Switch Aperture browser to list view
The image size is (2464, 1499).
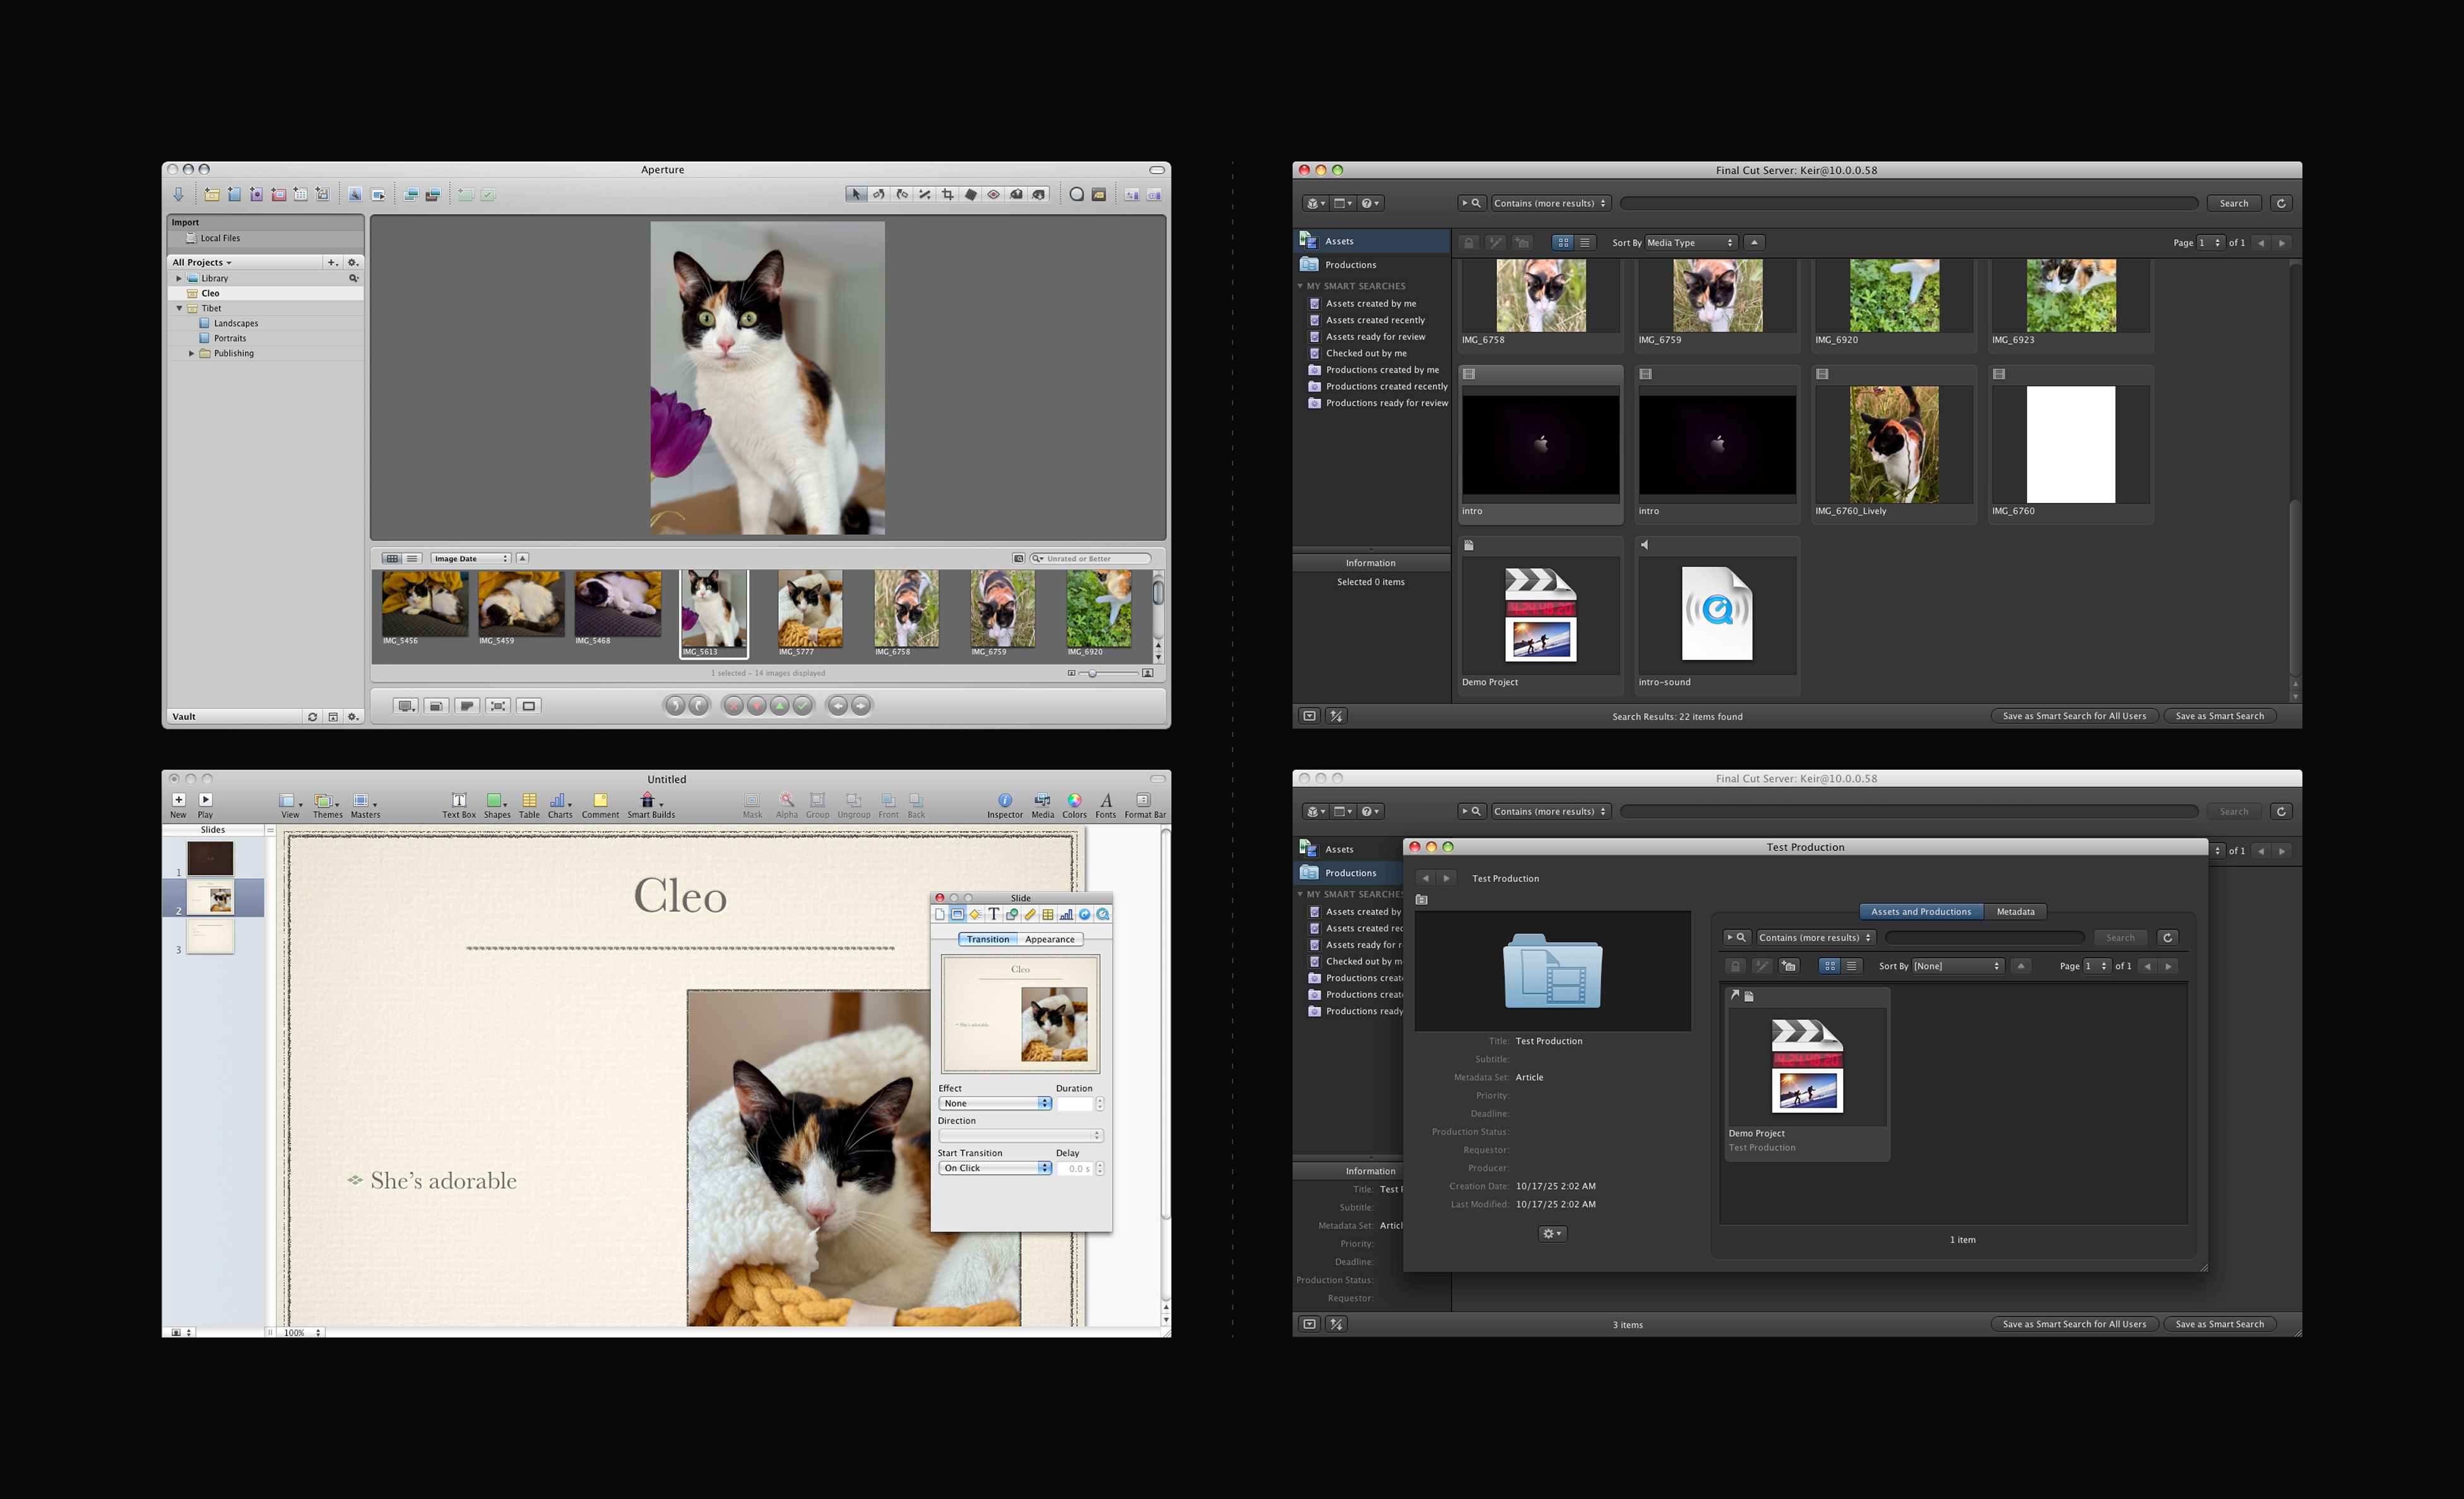pos(412,558)
